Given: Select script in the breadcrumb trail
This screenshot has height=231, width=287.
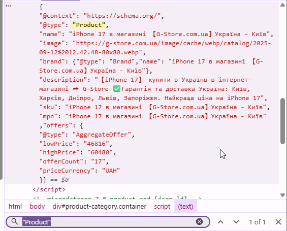Looking at the screenshot, I should point(162,207).
